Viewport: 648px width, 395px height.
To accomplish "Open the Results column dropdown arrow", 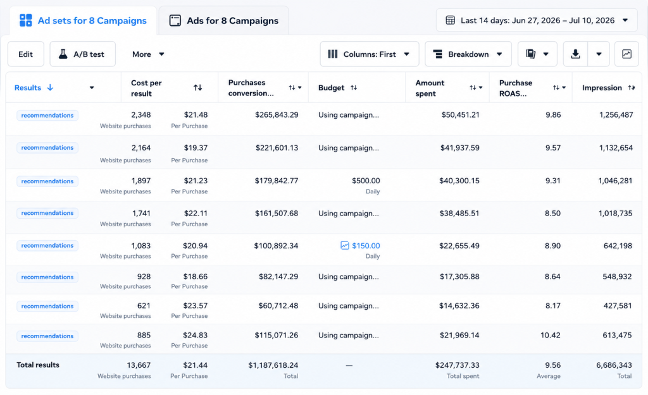I will click(92, 87).
